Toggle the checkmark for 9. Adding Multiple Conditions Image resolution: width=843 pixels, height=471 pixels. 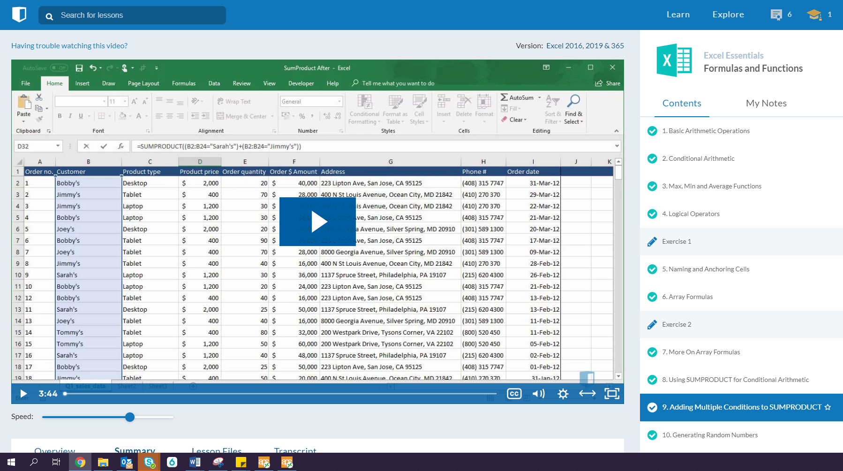click(x=652, y=408)
